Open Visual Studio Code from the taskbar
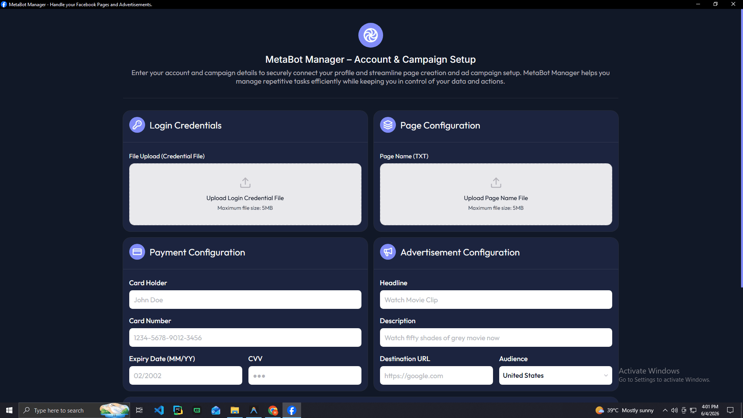 click(159, 410)
